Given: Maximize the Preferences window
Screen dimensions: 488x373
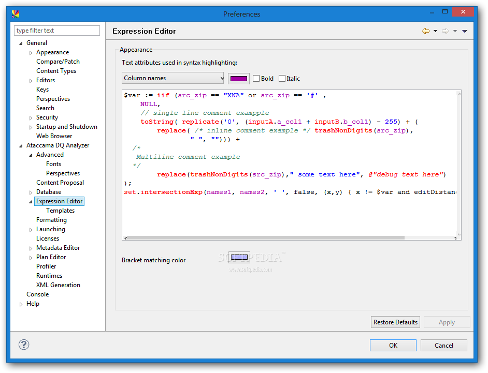Looking at the screenshot, I should (445, 12).
